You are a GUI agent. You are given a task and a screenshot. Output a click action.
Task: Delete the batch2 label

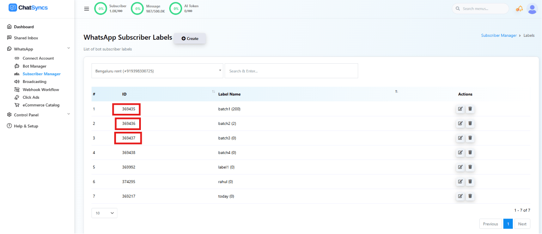470,124
